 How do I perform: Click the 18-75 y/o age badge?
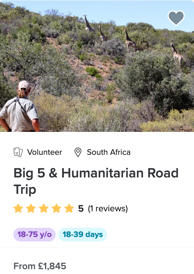35,235
